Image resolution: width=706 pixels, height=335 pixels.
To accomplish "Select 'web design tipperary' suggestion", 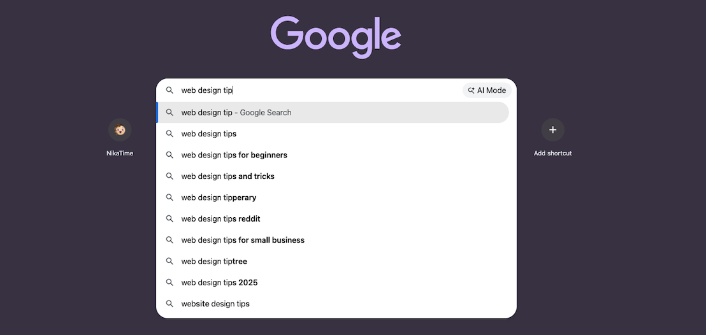I will point(219,197).
